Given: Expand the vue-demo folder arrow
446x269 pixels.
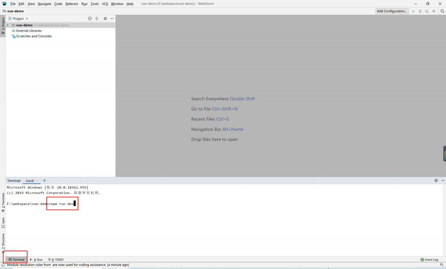Looking at the screenshot, I should pyautogui.click(x=8, y=25).
